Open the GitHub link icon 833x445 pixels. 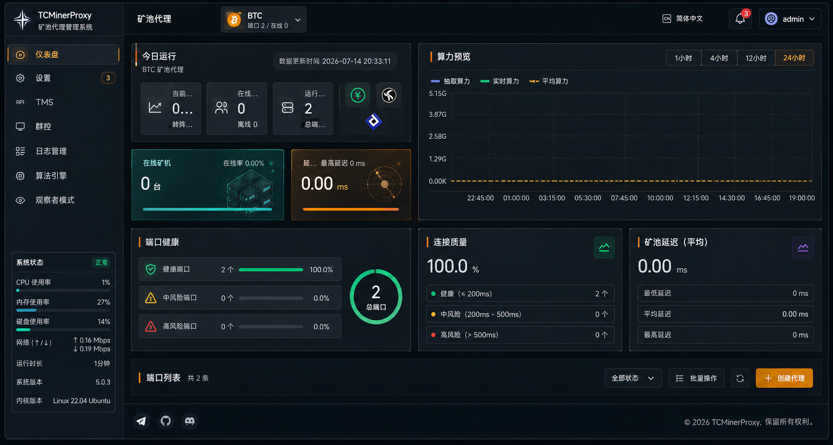(166, 421)
